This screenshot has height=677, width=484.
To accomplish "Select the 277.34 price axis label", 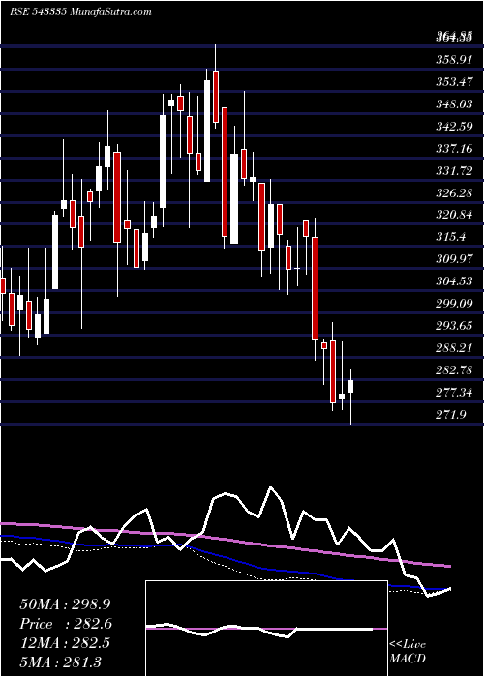I will [x=454, y=393].
